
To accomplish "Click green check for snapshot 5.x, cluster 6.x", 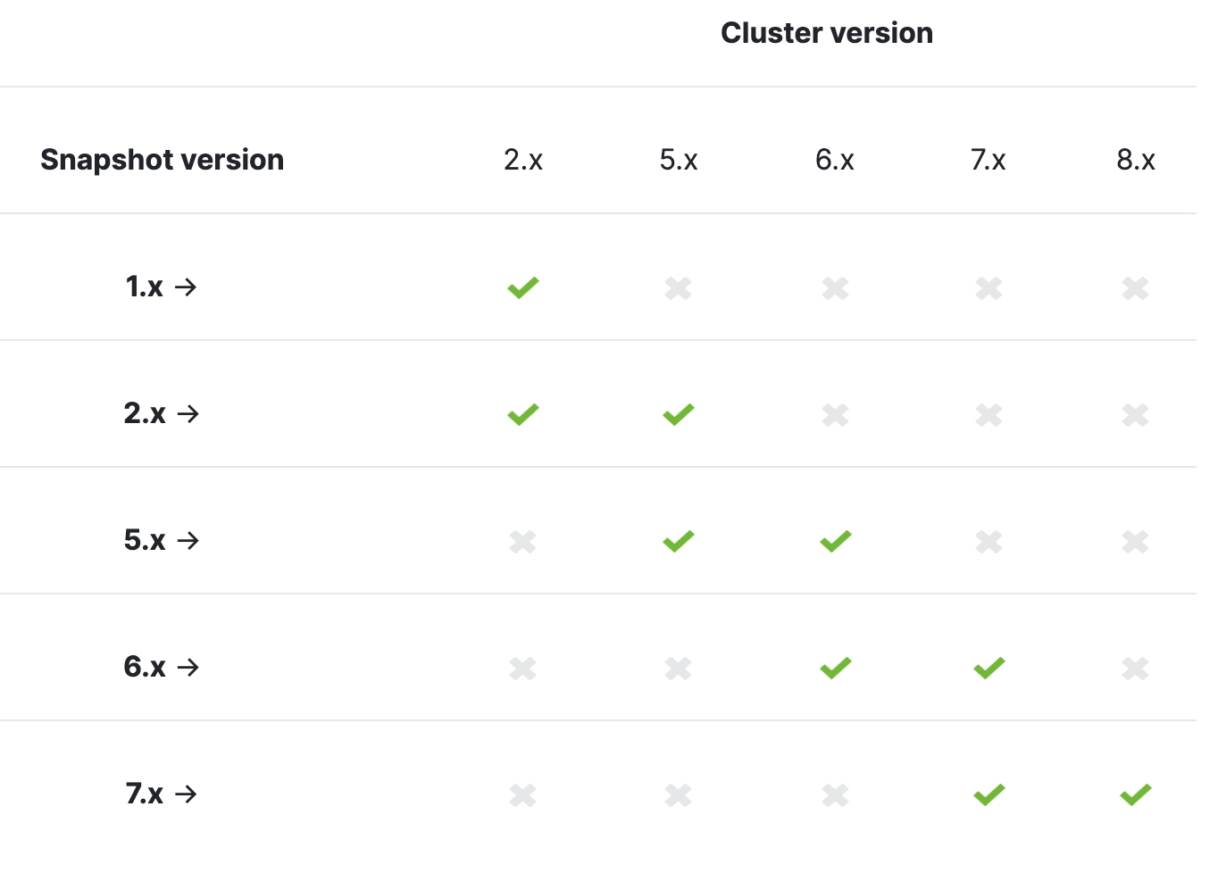I will pos(836,541).
